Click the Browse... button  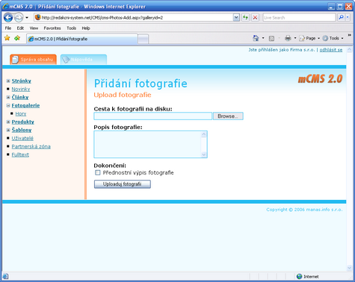pos(228,116)
